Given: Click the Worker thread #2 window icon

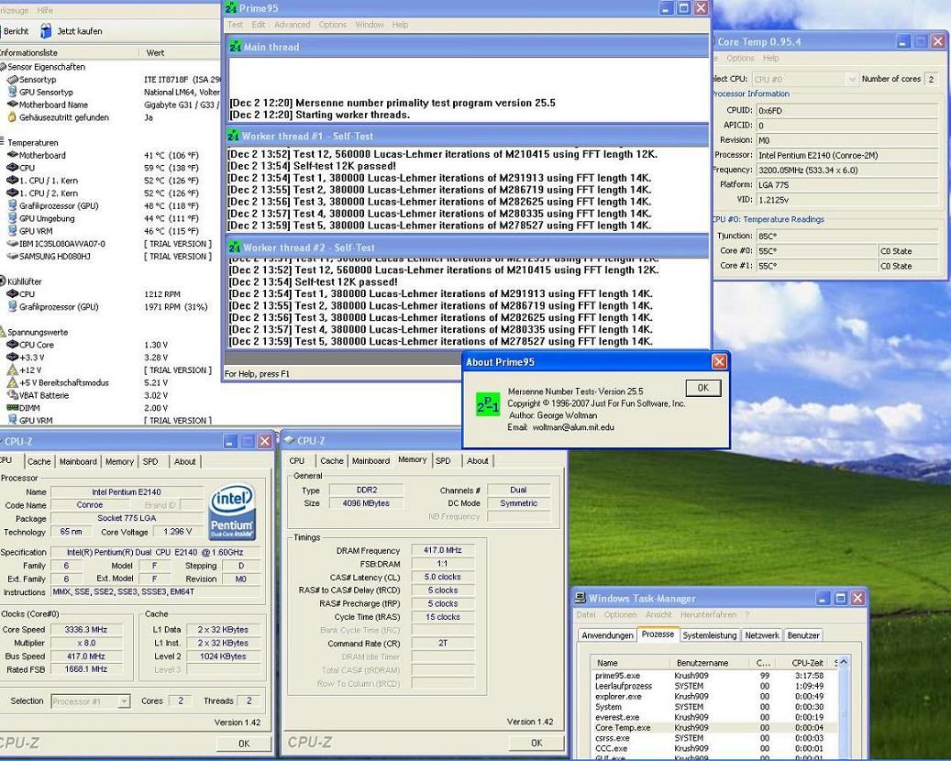Looking at the screenshot, I should coord(235,248).
